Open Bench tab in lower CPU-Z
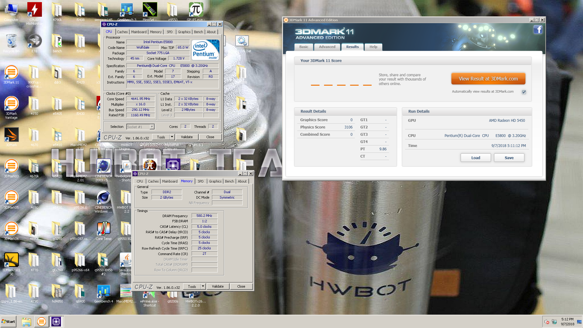The height and width of the screenshot is (328, 583). pos(229,181)
